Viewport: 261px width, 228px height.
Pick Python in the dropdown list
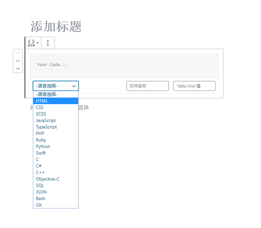[x=56, y=146]
